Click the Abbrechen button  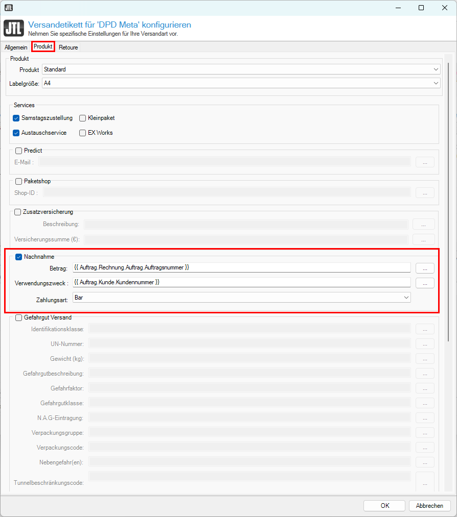[429, 506]
